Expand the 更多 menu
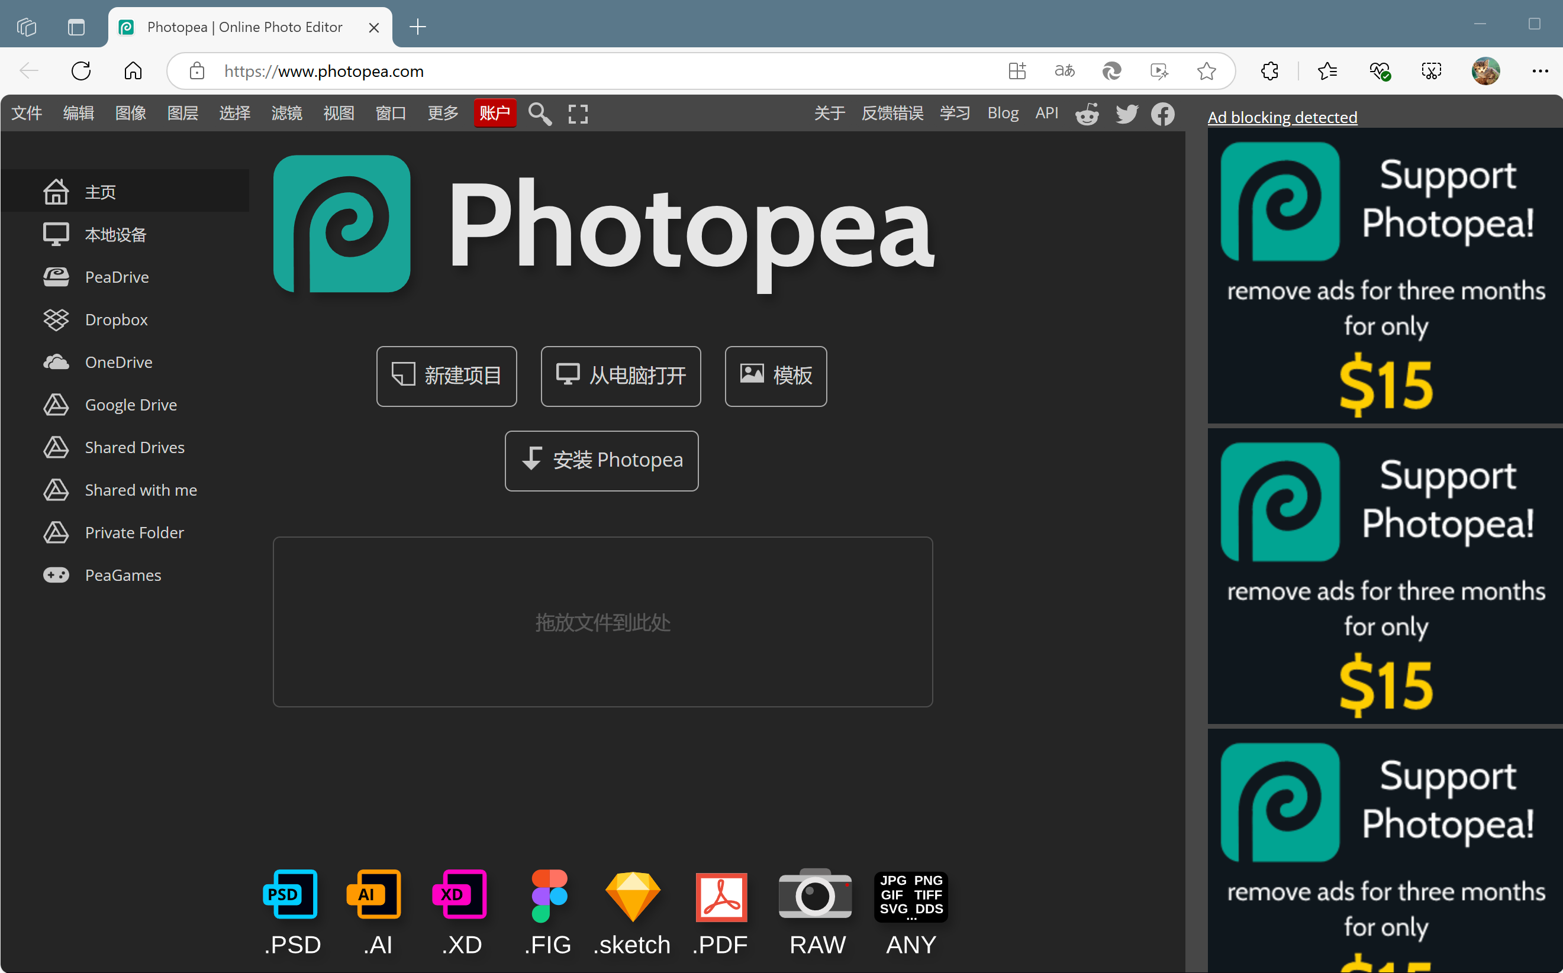This screenshot has height=973, width=1563. (x=443, y=113)
